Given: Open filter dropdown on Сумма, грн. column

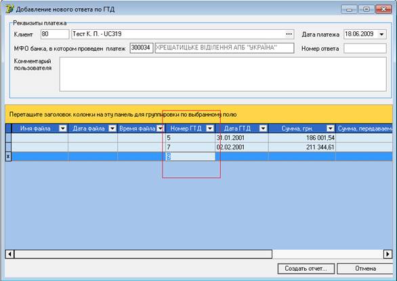Looking at the screenshot, I should pyautogui.click(x=331, y=128).
